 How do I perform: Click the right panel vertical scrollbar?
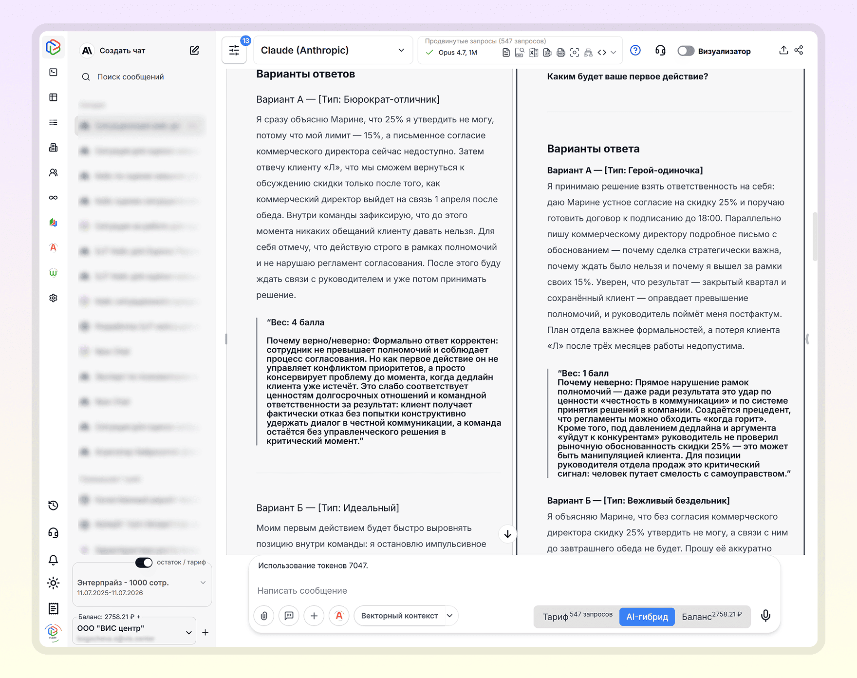pos(815,236)
